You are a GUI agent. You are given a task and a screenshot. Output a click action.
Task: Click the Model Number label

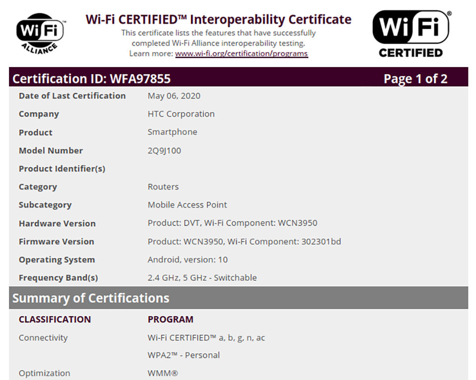tap(51, 151)
